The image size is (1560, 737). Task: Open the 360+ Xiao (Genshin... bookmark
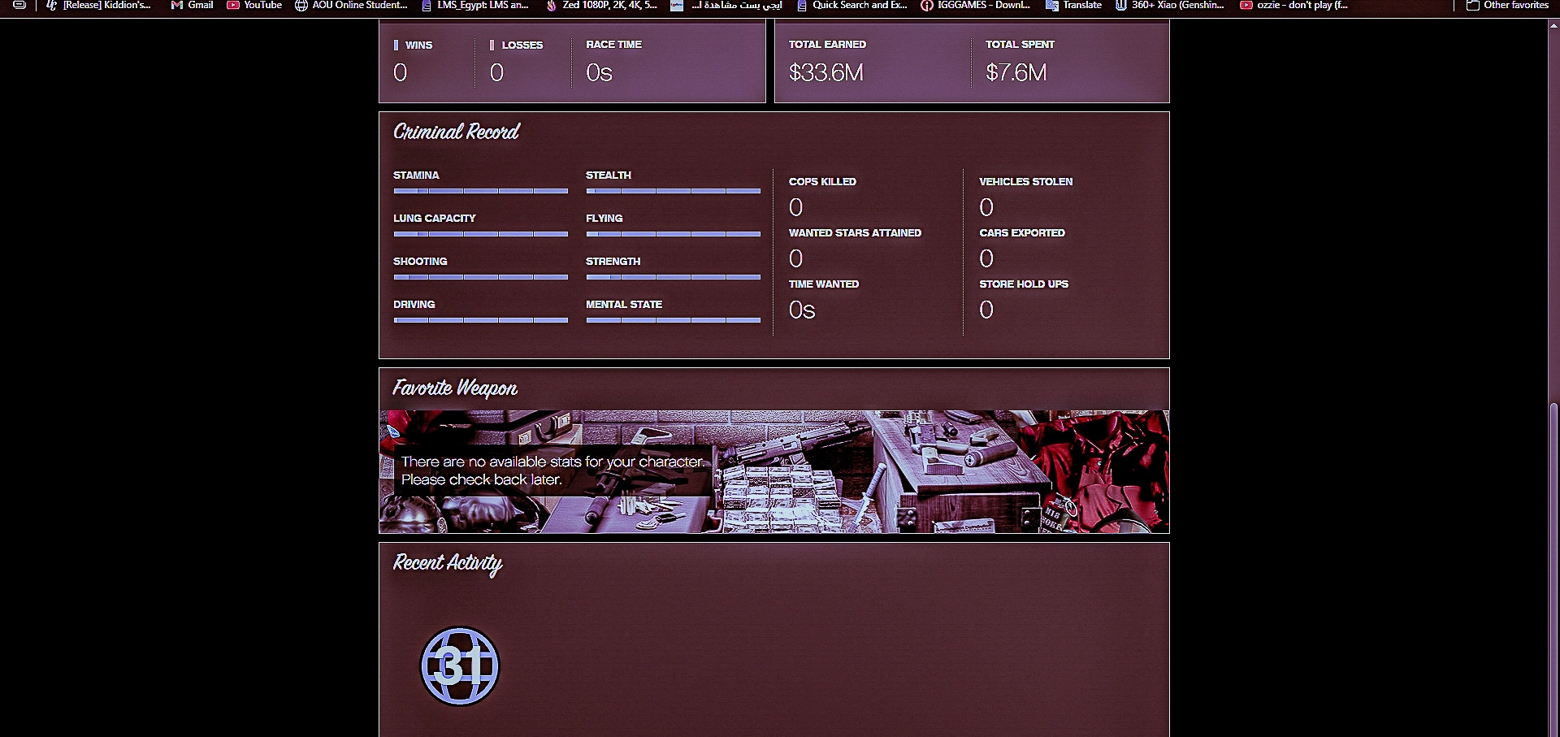click(1169, 5)
